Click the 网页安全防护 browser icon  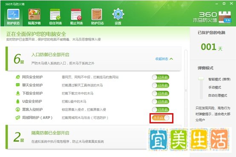[x=18, y=77]
